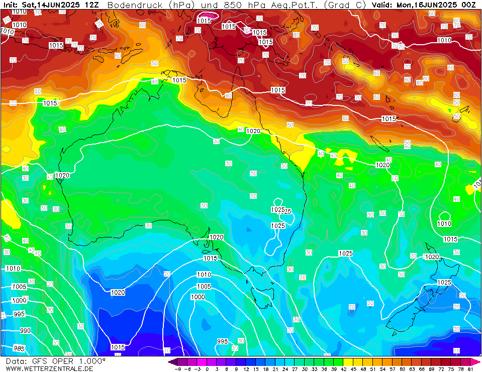482x372 pixels.
Task: Click the 81 legend value
Action: click(x=470, y=369)
